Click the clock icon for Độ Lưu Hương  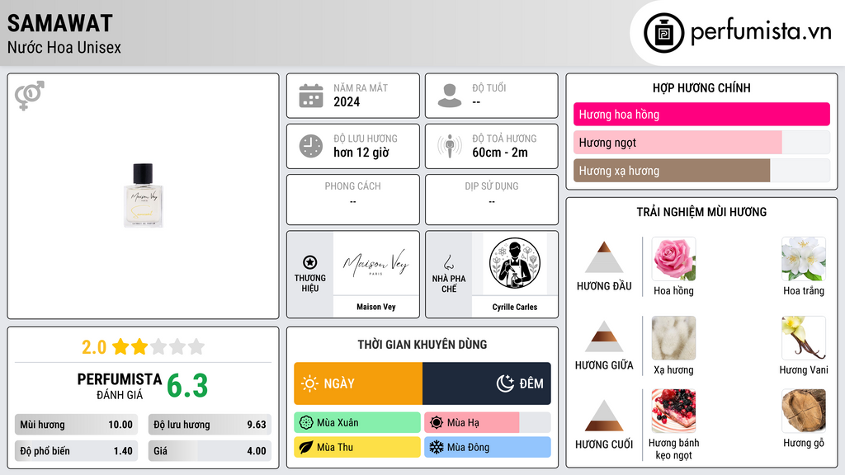311,146
